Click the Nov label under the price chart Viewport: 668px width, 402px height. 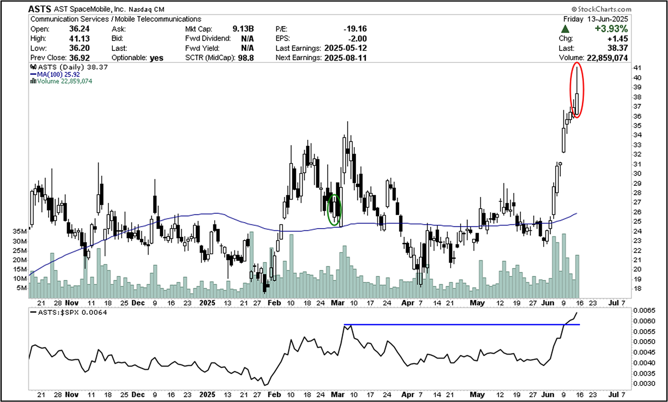click(x=72, y=303)
